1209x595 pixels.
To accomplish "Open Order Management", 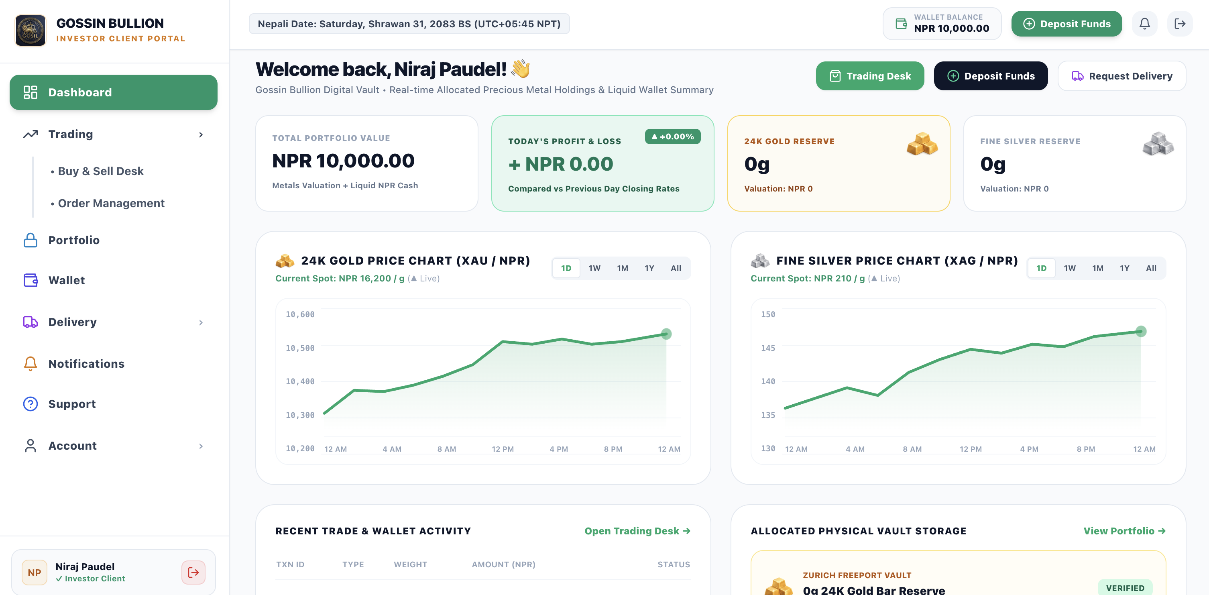I will [x=111, y=203].
